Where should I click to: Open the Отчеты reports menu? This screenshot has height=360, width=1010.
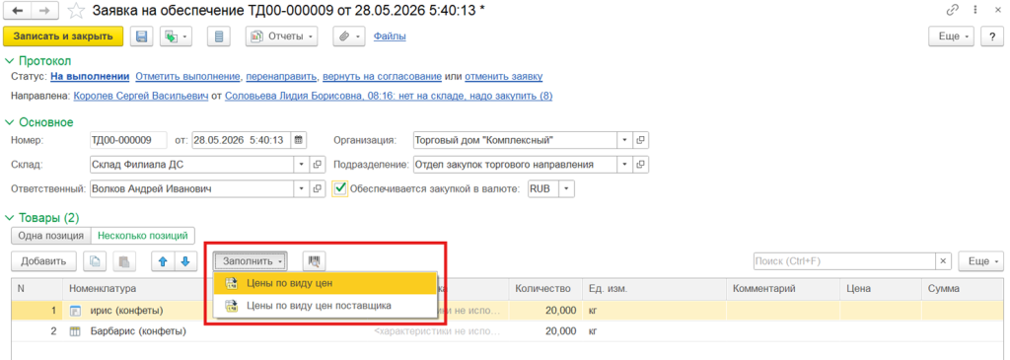(281, 36)
